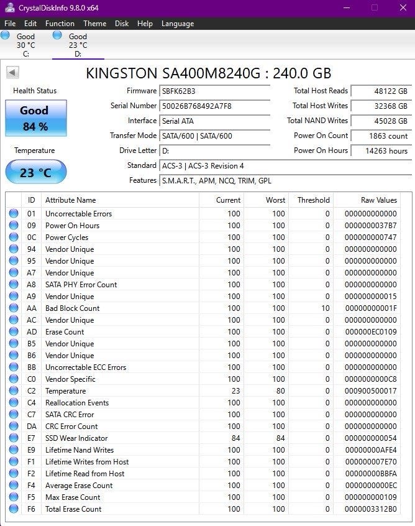415x526 pixels.
Task: Click the Transfer Mode SATA/600 field
Action: click(215, 136)
